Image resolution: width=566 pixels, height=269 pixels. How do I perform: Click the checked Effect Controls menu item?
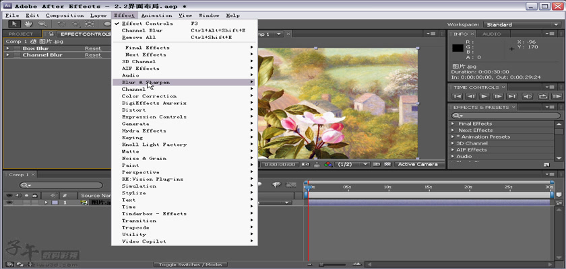tap(148, 24)
